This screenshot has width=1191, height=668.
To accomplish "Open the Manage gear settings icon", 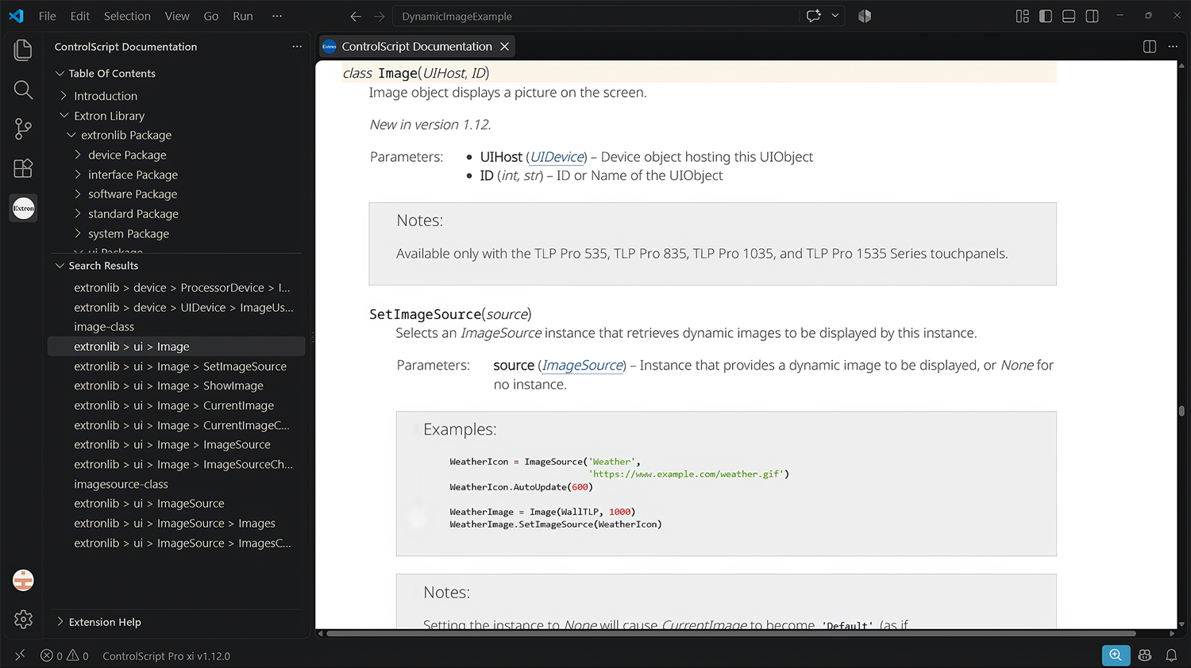I will (23, 620).
